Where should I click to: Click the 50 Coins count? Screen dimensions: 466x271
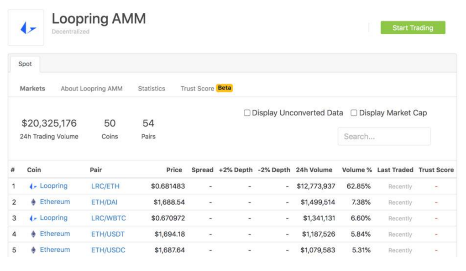110,123
